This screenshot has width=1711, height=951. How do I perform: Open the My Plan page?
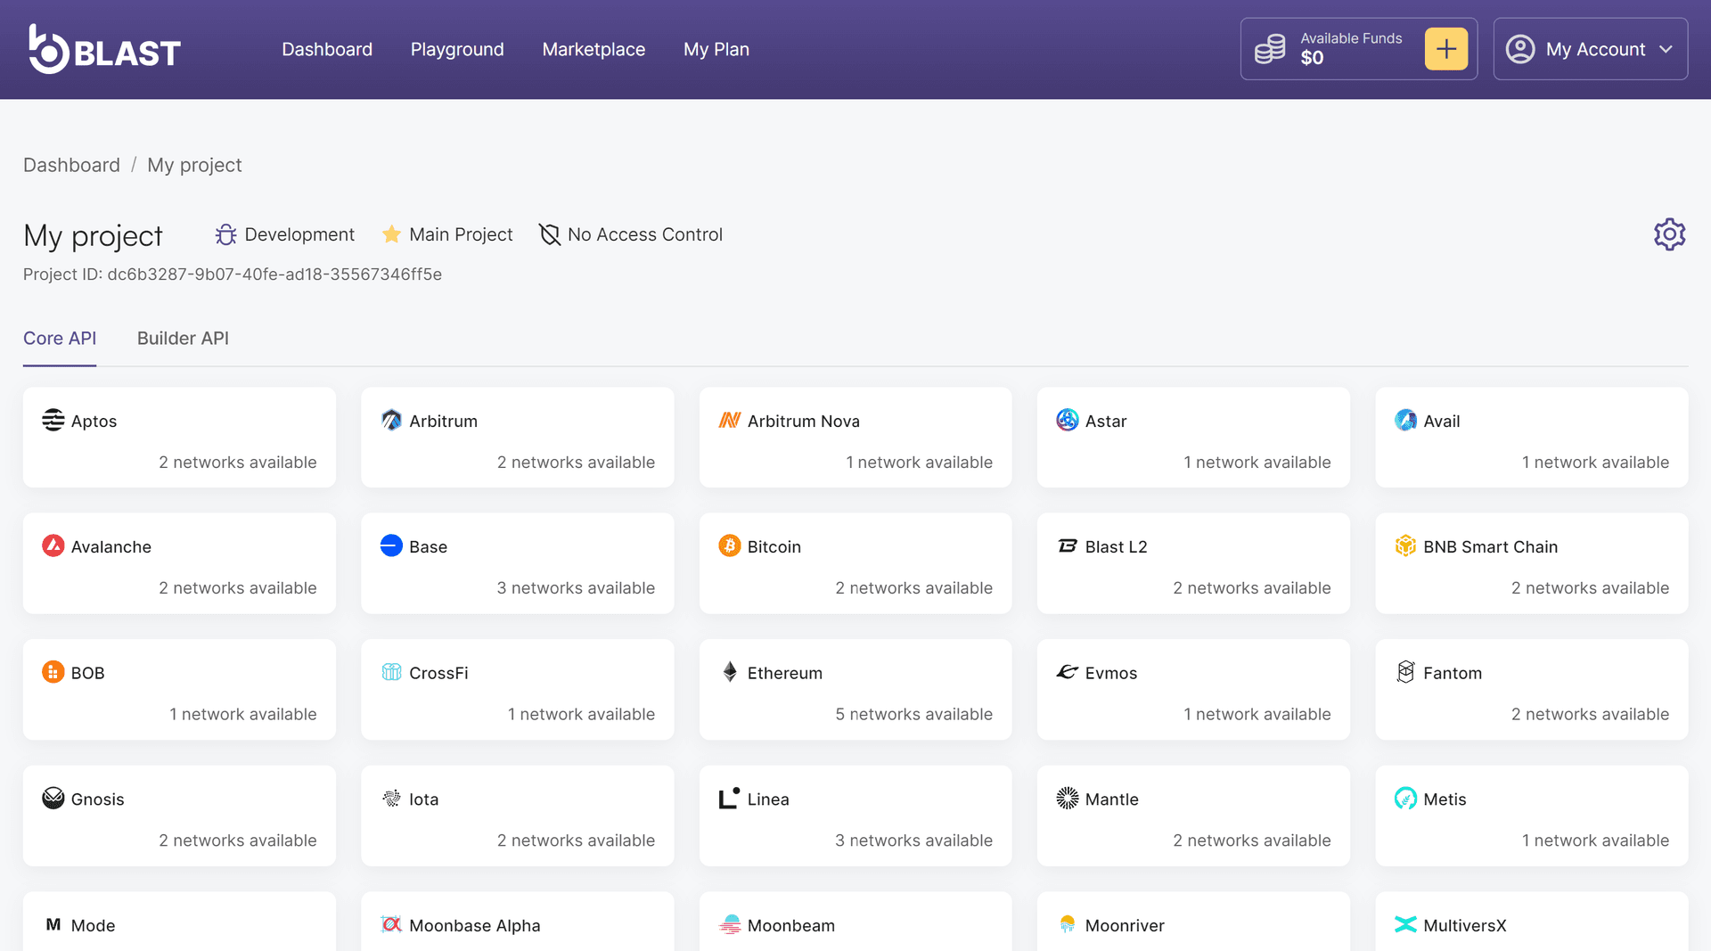tap(716, 49)
